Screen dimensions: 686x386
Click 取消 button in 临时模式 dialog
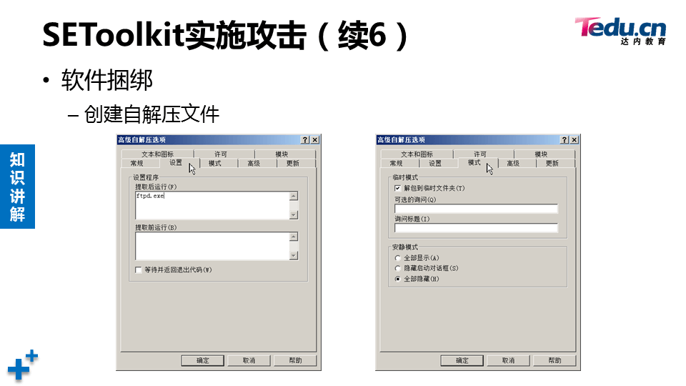pyautogui.click(x=508, y=360)
